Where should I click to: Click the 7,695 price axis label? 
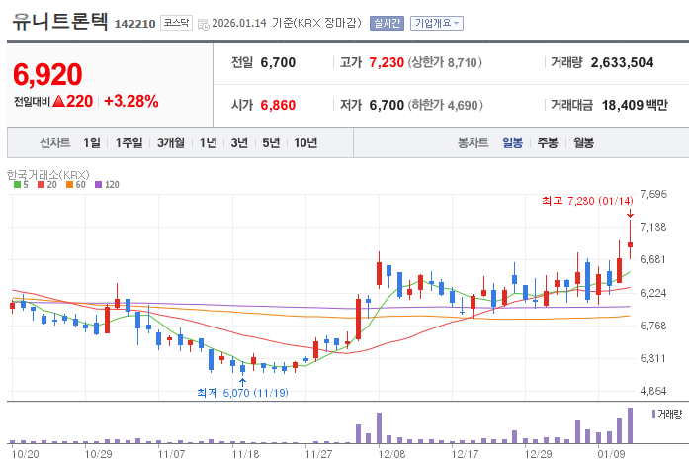coord(653,194)
